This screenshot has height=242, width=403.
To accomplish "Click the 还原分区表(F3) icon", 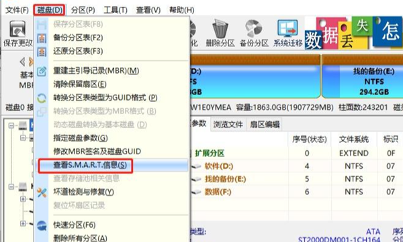I will pos(42,52).
